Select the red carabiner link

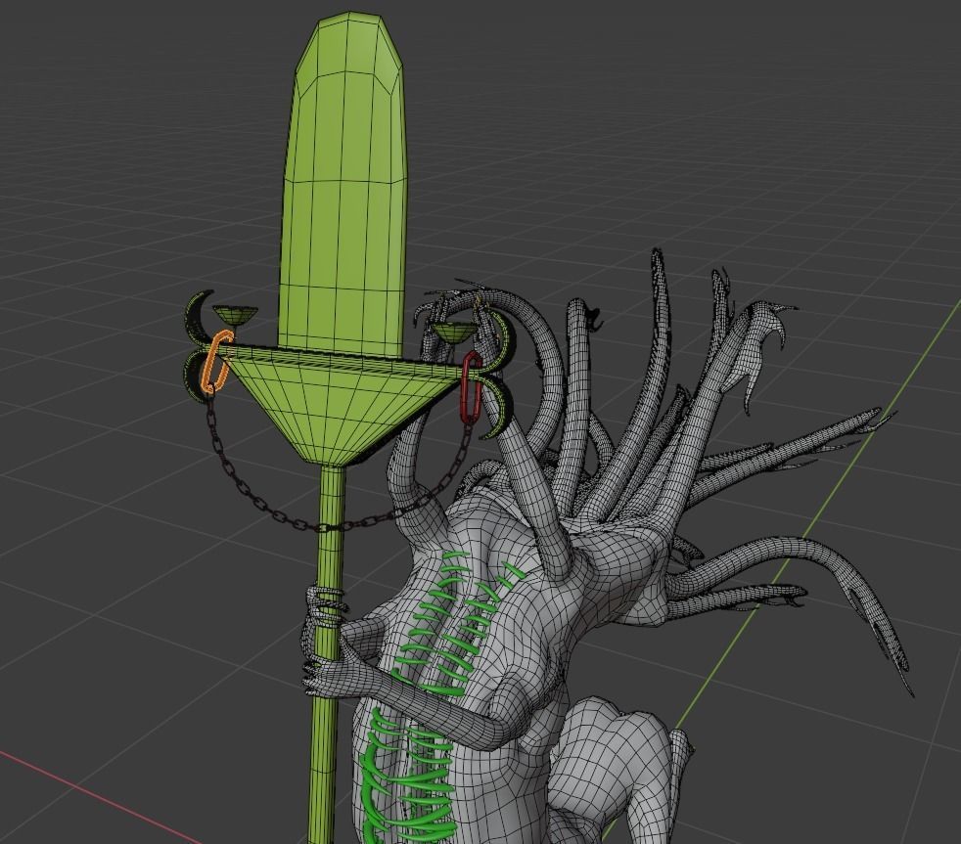(x=471, y=387)
